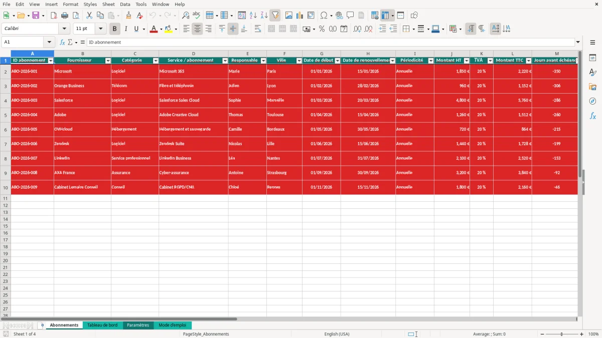Open sidebar Styles panel icon
Viewport: 602px width, 338px height.
coord(592,72)
